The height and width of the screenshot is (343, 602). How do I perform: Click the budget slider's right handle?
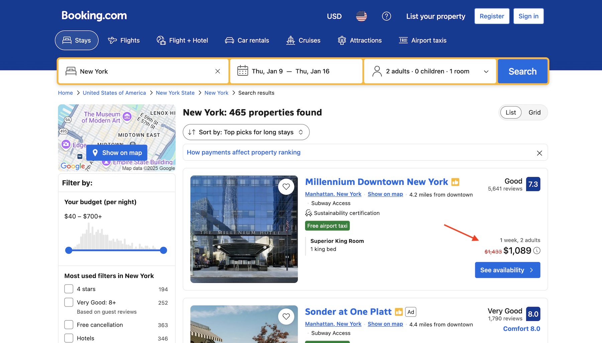163,250
